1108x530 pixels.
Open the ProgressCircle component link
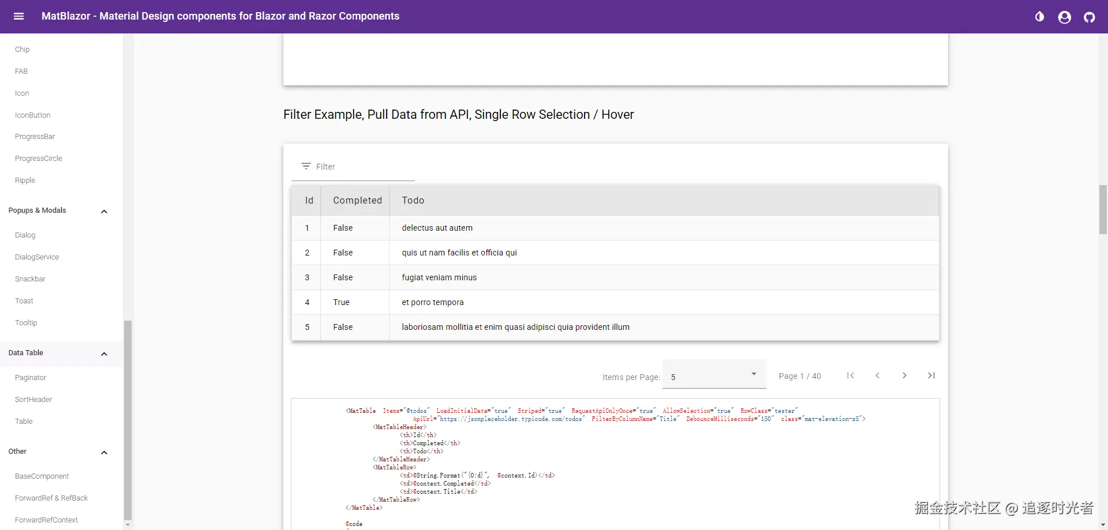coord(39,159)
